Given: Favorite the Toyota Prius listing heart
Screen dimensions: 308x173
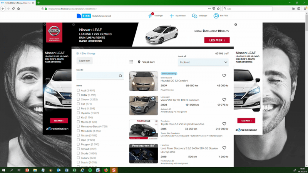Looking at the screenshot, I should click(x=224, y=124).
